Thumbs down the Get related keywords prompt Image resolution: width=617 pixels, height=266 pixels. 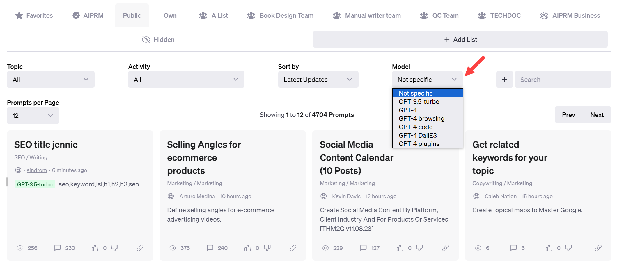[568, 248]
